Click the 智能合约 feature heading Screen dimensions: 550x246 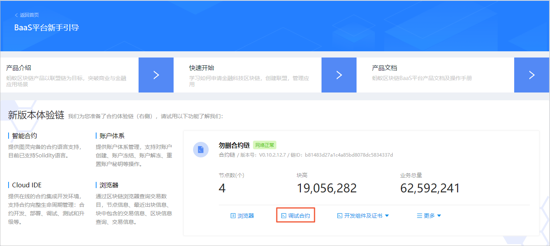pos(25,136)
